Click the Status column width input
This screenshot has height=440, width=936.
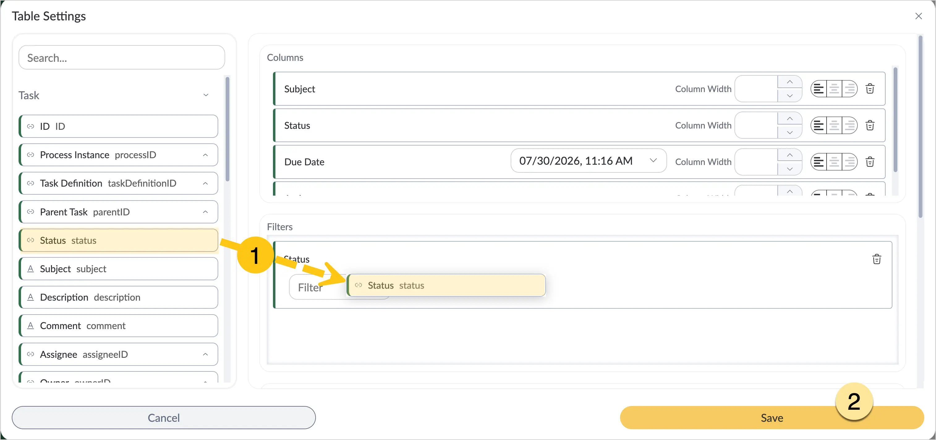pos(756,125)
